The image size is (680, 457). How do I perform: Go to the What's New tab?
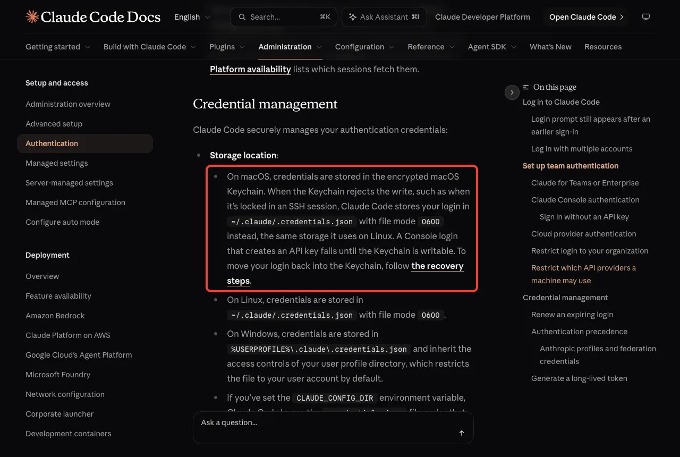[550, 47]
